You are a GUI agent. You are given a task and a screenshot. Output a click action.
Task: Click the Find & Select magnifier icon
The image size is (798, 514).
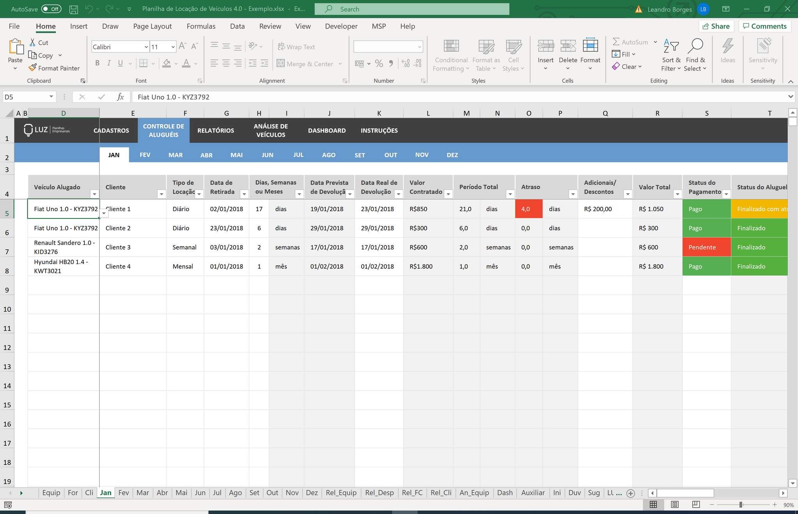(x=696, y=46)
